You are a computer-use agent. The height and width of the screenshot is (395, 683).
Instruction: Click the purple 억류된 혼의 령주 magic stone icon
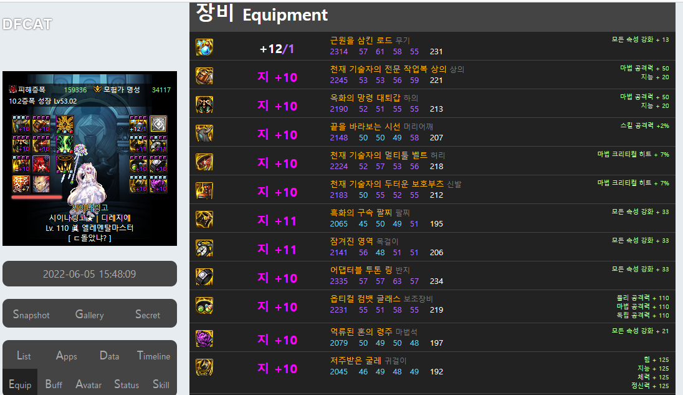204,339
